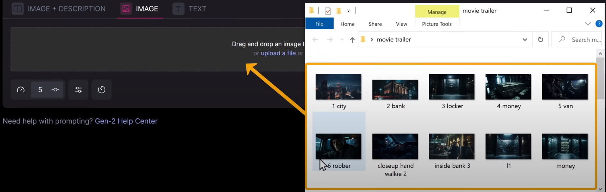Viewport: 606px width, 192px height.
Task: Click the motion value 5 field
Action: coord(40,90)
